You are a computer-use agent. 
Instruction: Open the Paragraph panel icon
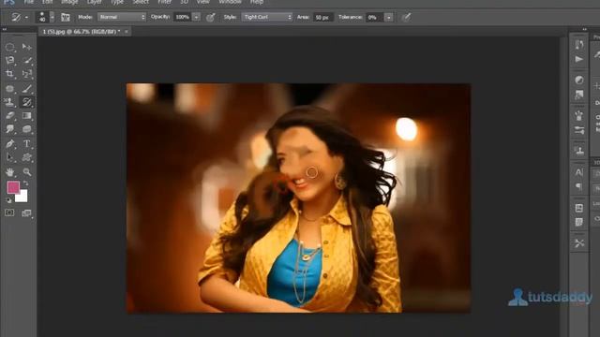pyautogui.click(x=579, y=186)
